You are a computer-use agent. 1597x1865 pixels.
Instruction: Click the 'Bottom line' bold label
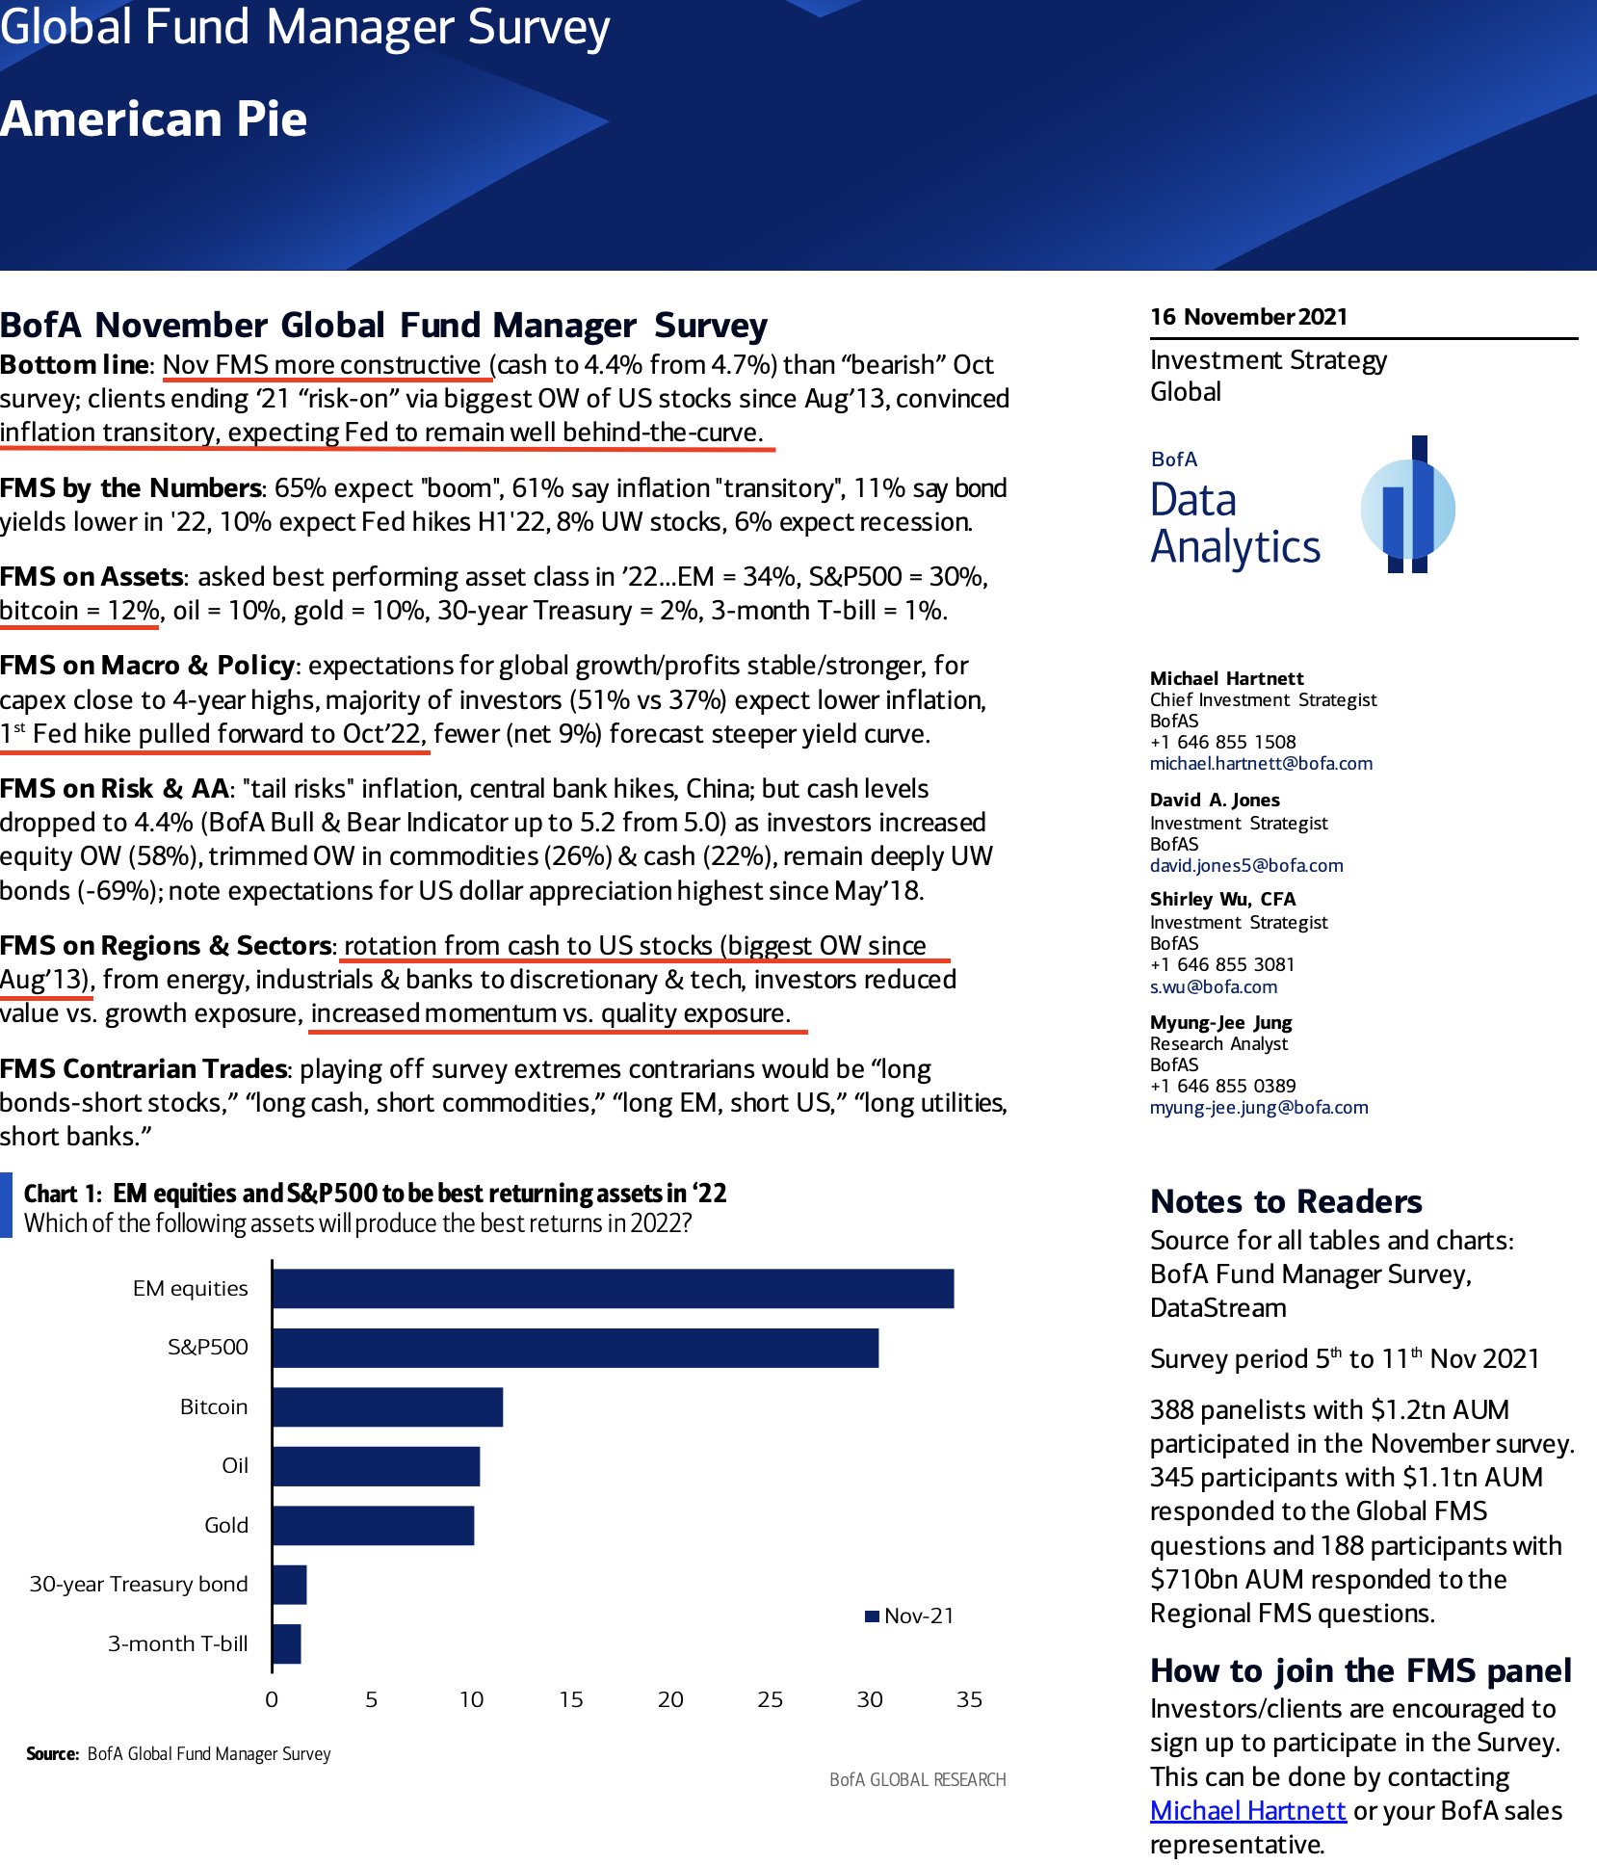[74, 364]
